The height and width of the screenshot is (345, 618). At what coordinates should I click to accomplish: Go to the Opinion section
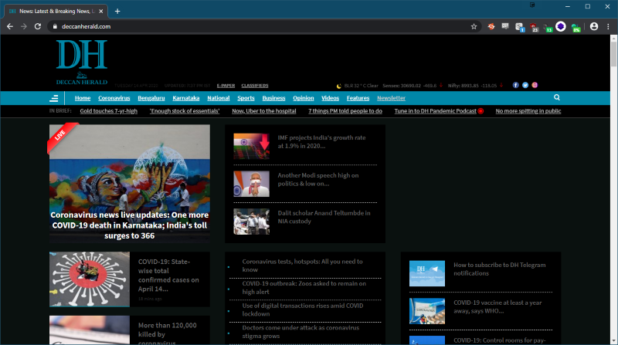tap(303, 98)
